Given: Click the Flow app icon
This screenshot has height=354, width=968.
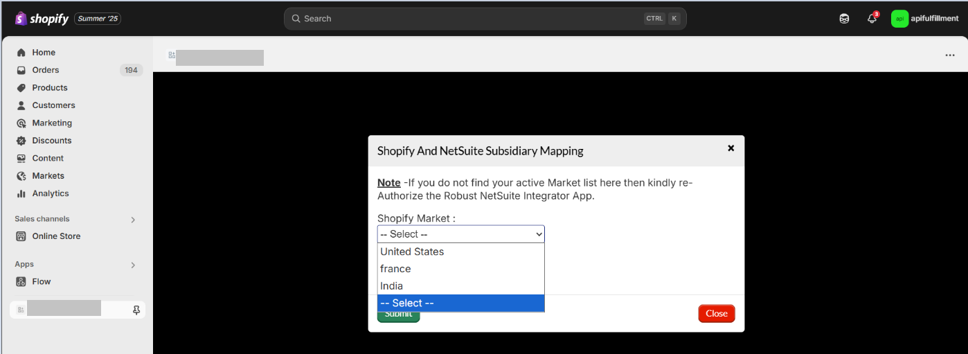Looking at the screenshot, I should (21, 281).
